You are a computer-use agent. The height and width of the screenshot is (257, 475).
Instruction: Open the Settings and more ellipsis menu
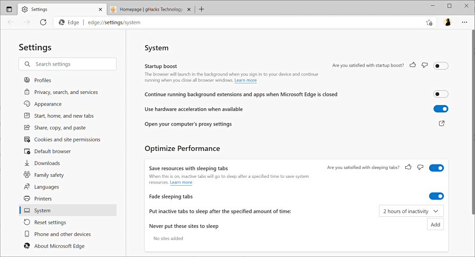coord(464,22)
